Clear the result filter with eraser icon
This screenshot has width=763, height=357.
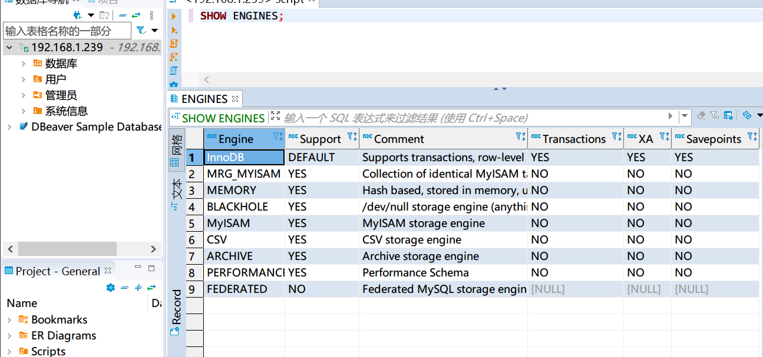701,116
